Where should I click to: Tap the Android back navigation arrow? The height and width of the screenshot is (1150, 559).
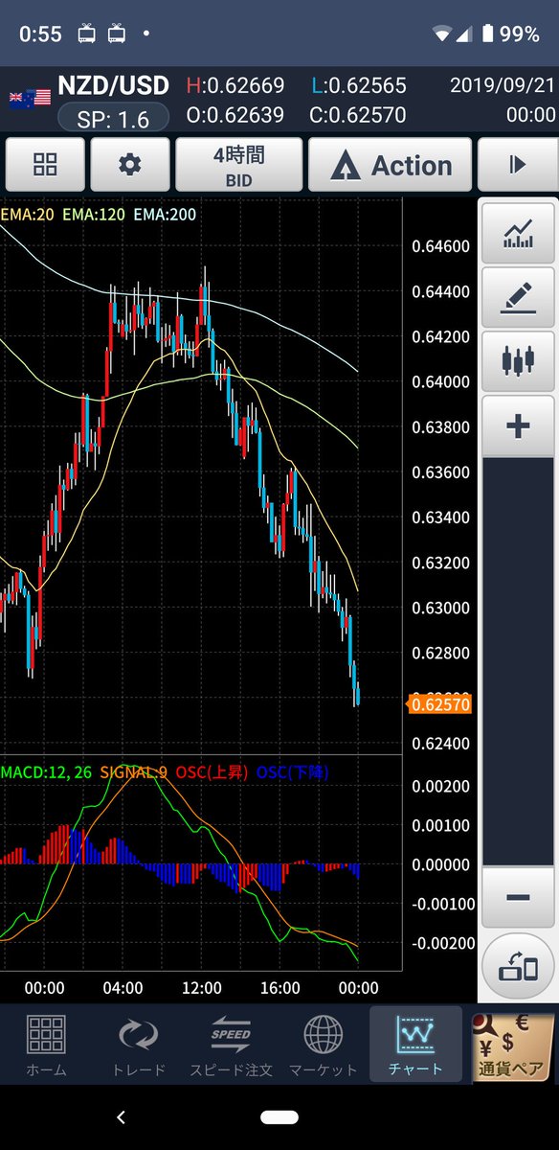tap(121, 1116)
